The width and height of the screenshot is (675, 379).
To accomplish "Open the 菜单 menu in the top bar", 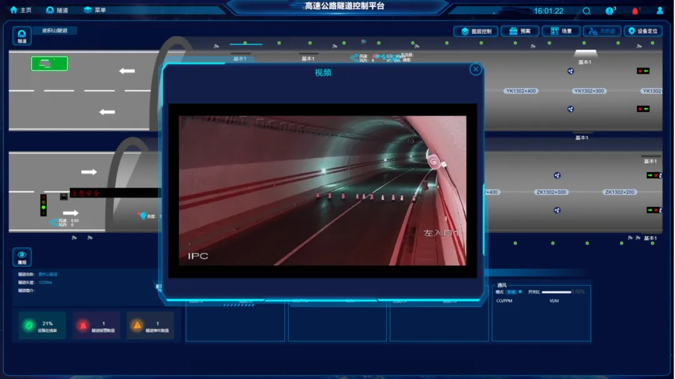I will coord(95,11).
